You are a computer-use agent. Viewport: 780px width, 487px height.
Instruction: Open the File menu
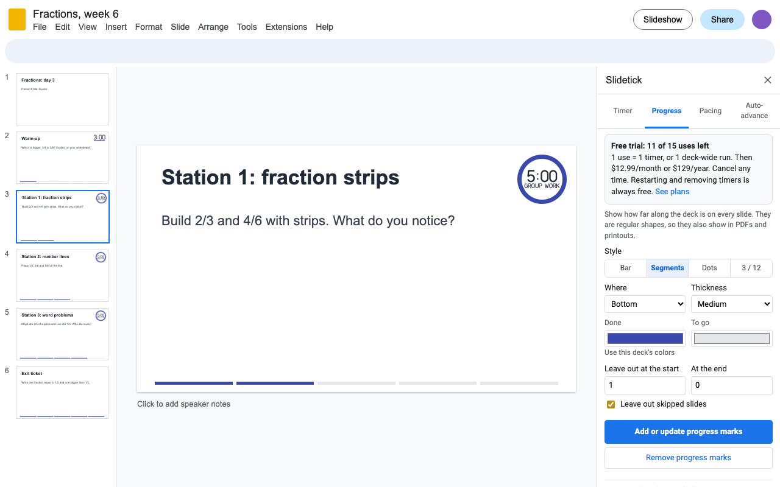tap(40, 27)
